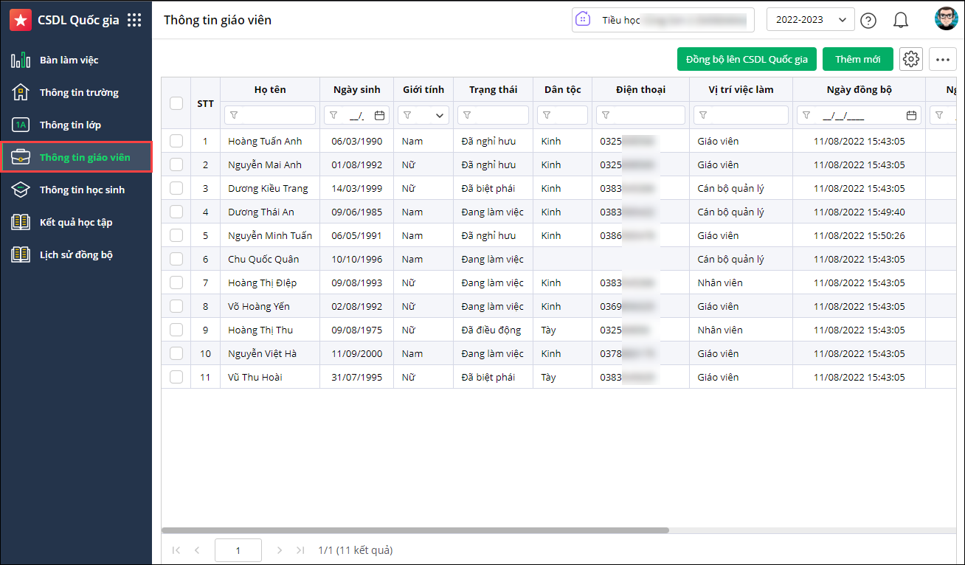
Task: Open the notifications bell
Action: click(x=900, y=21)
